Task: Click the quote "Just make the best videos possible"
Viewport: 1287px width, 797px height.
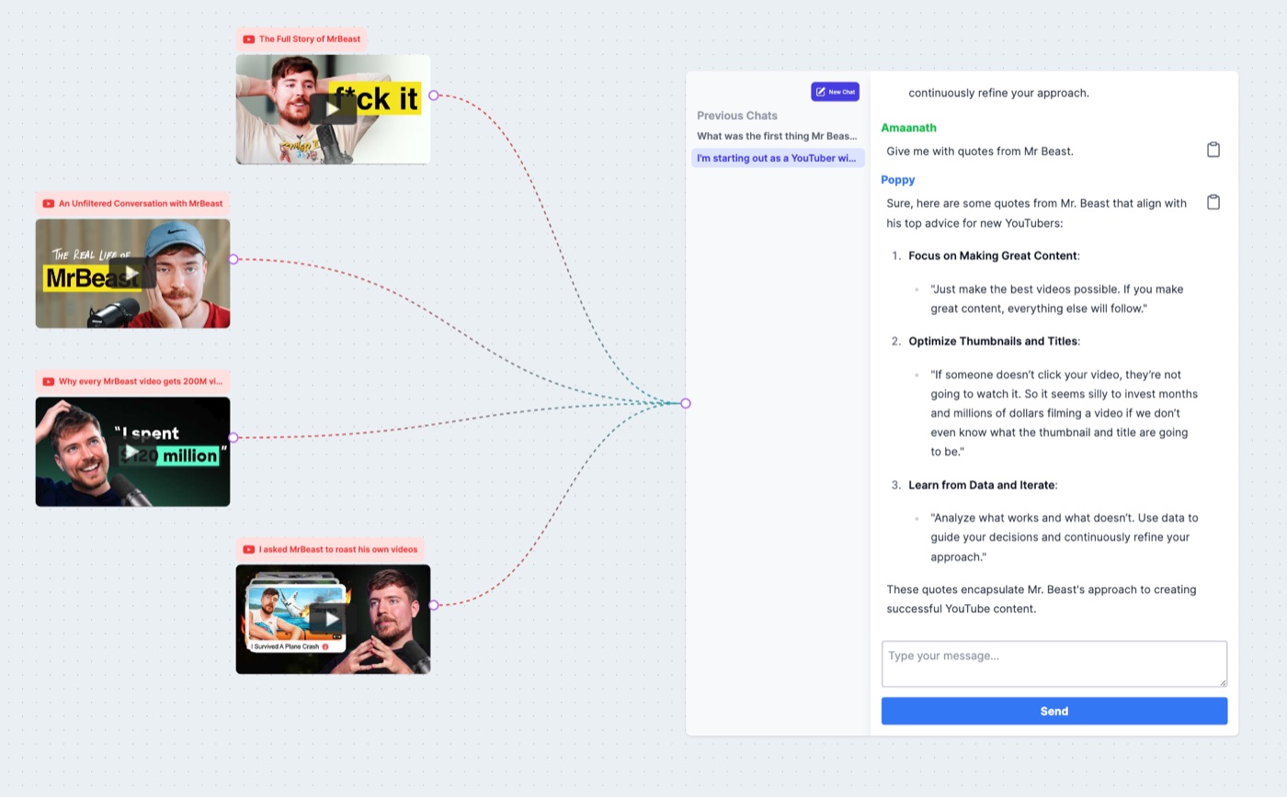Action: tap(1057, 299)
